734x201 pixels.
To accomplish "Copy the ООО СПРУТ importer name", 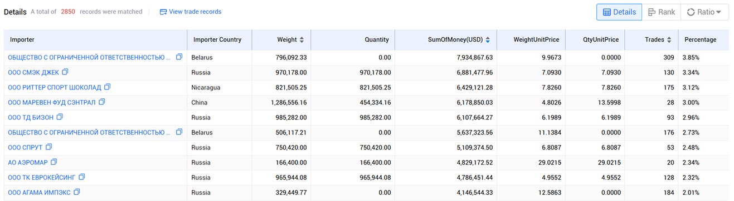I will tap(48, 147).
